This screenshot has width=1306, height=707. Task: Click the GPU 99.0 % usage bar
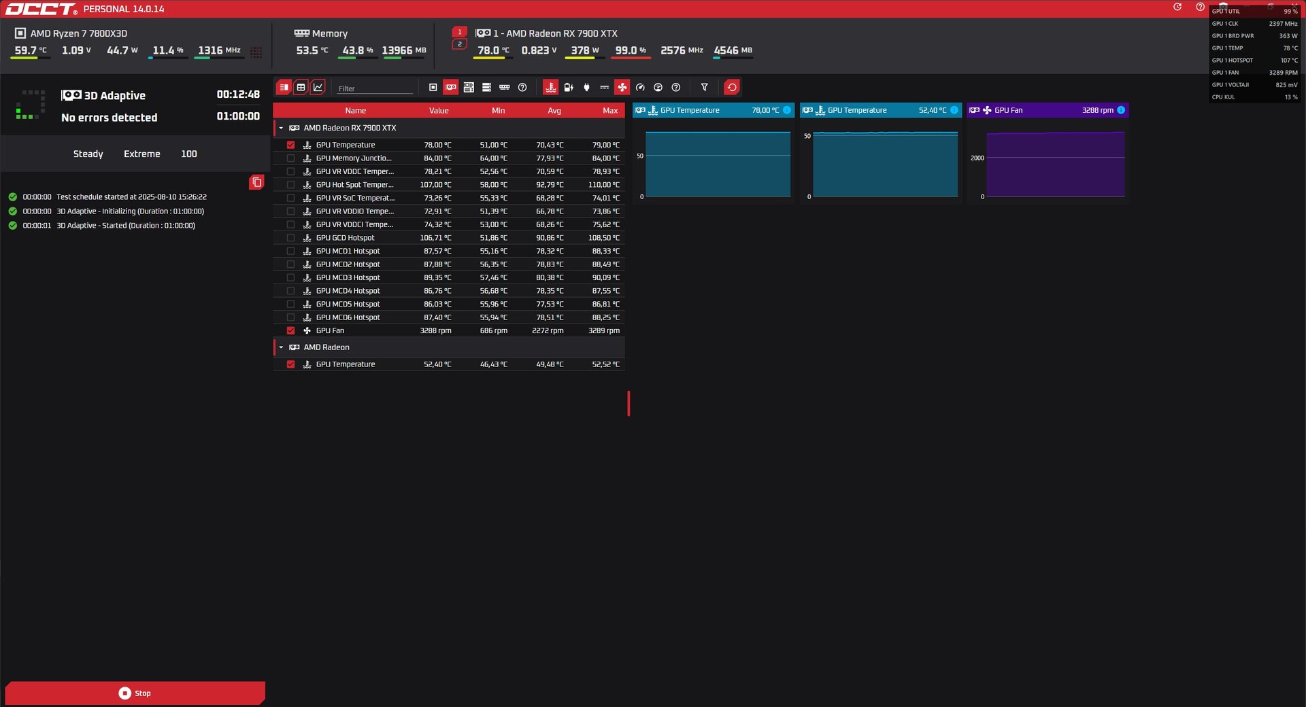pyautogui.click(x=631, y=58)
